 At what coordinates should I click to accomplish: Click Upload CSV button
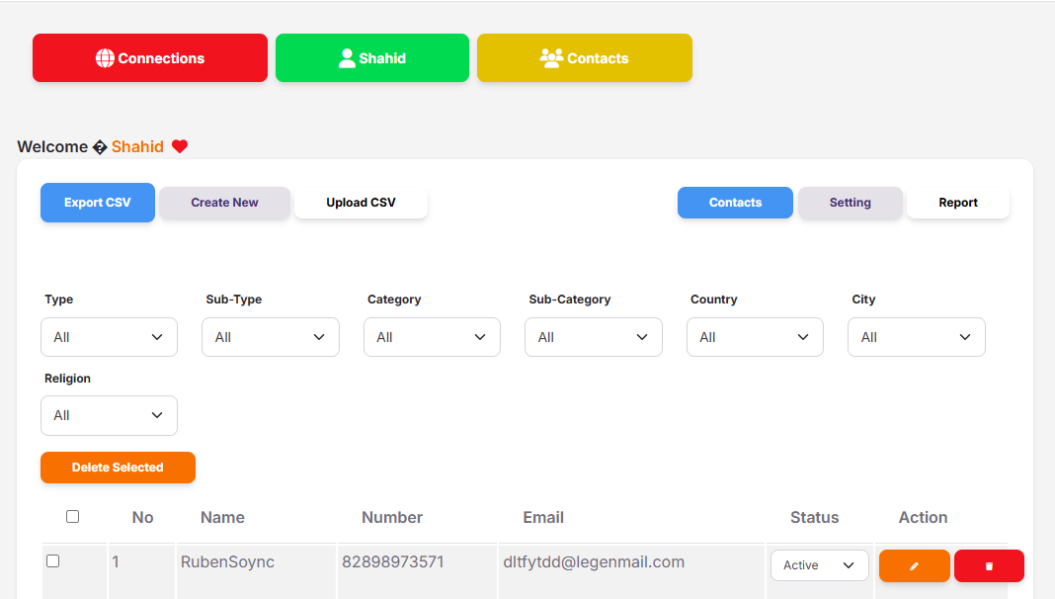362,203
